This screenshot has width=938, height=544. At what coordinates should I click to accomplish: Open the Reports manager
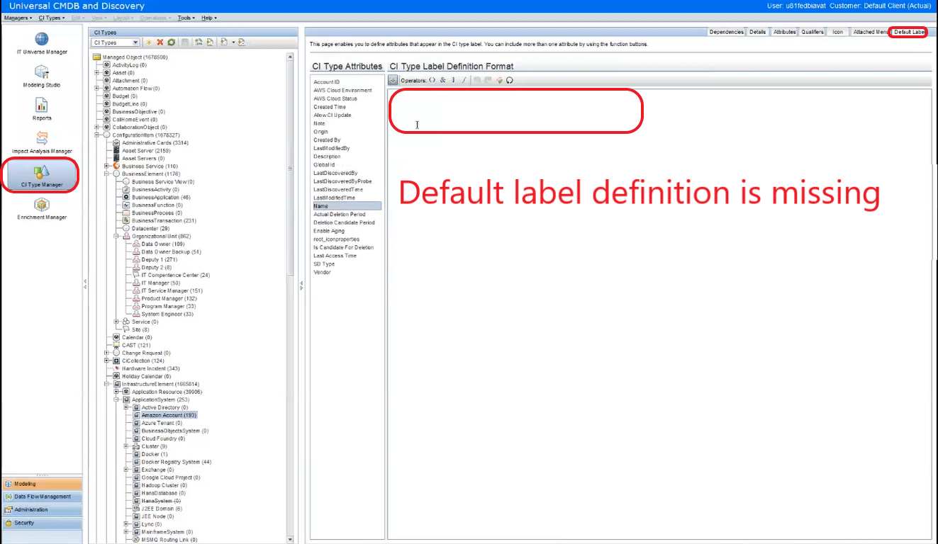tap(40, 108)
